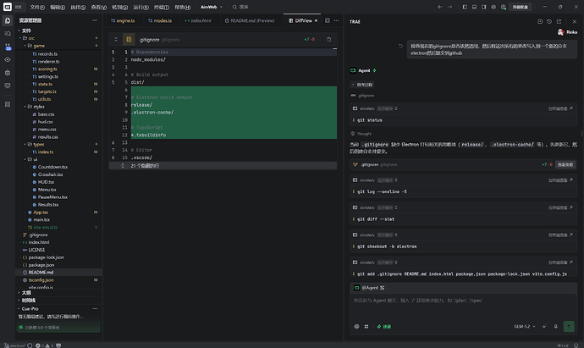Image resolution: width=584 pixels, height=348 pixels.
Task: Toggle the primary sidebar layout icon
Action: coord(465,7)
